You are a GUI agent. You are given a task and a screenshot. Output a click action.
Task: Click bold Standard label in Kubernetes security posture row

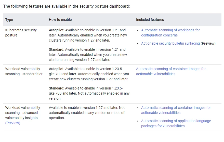click(56, 49)
